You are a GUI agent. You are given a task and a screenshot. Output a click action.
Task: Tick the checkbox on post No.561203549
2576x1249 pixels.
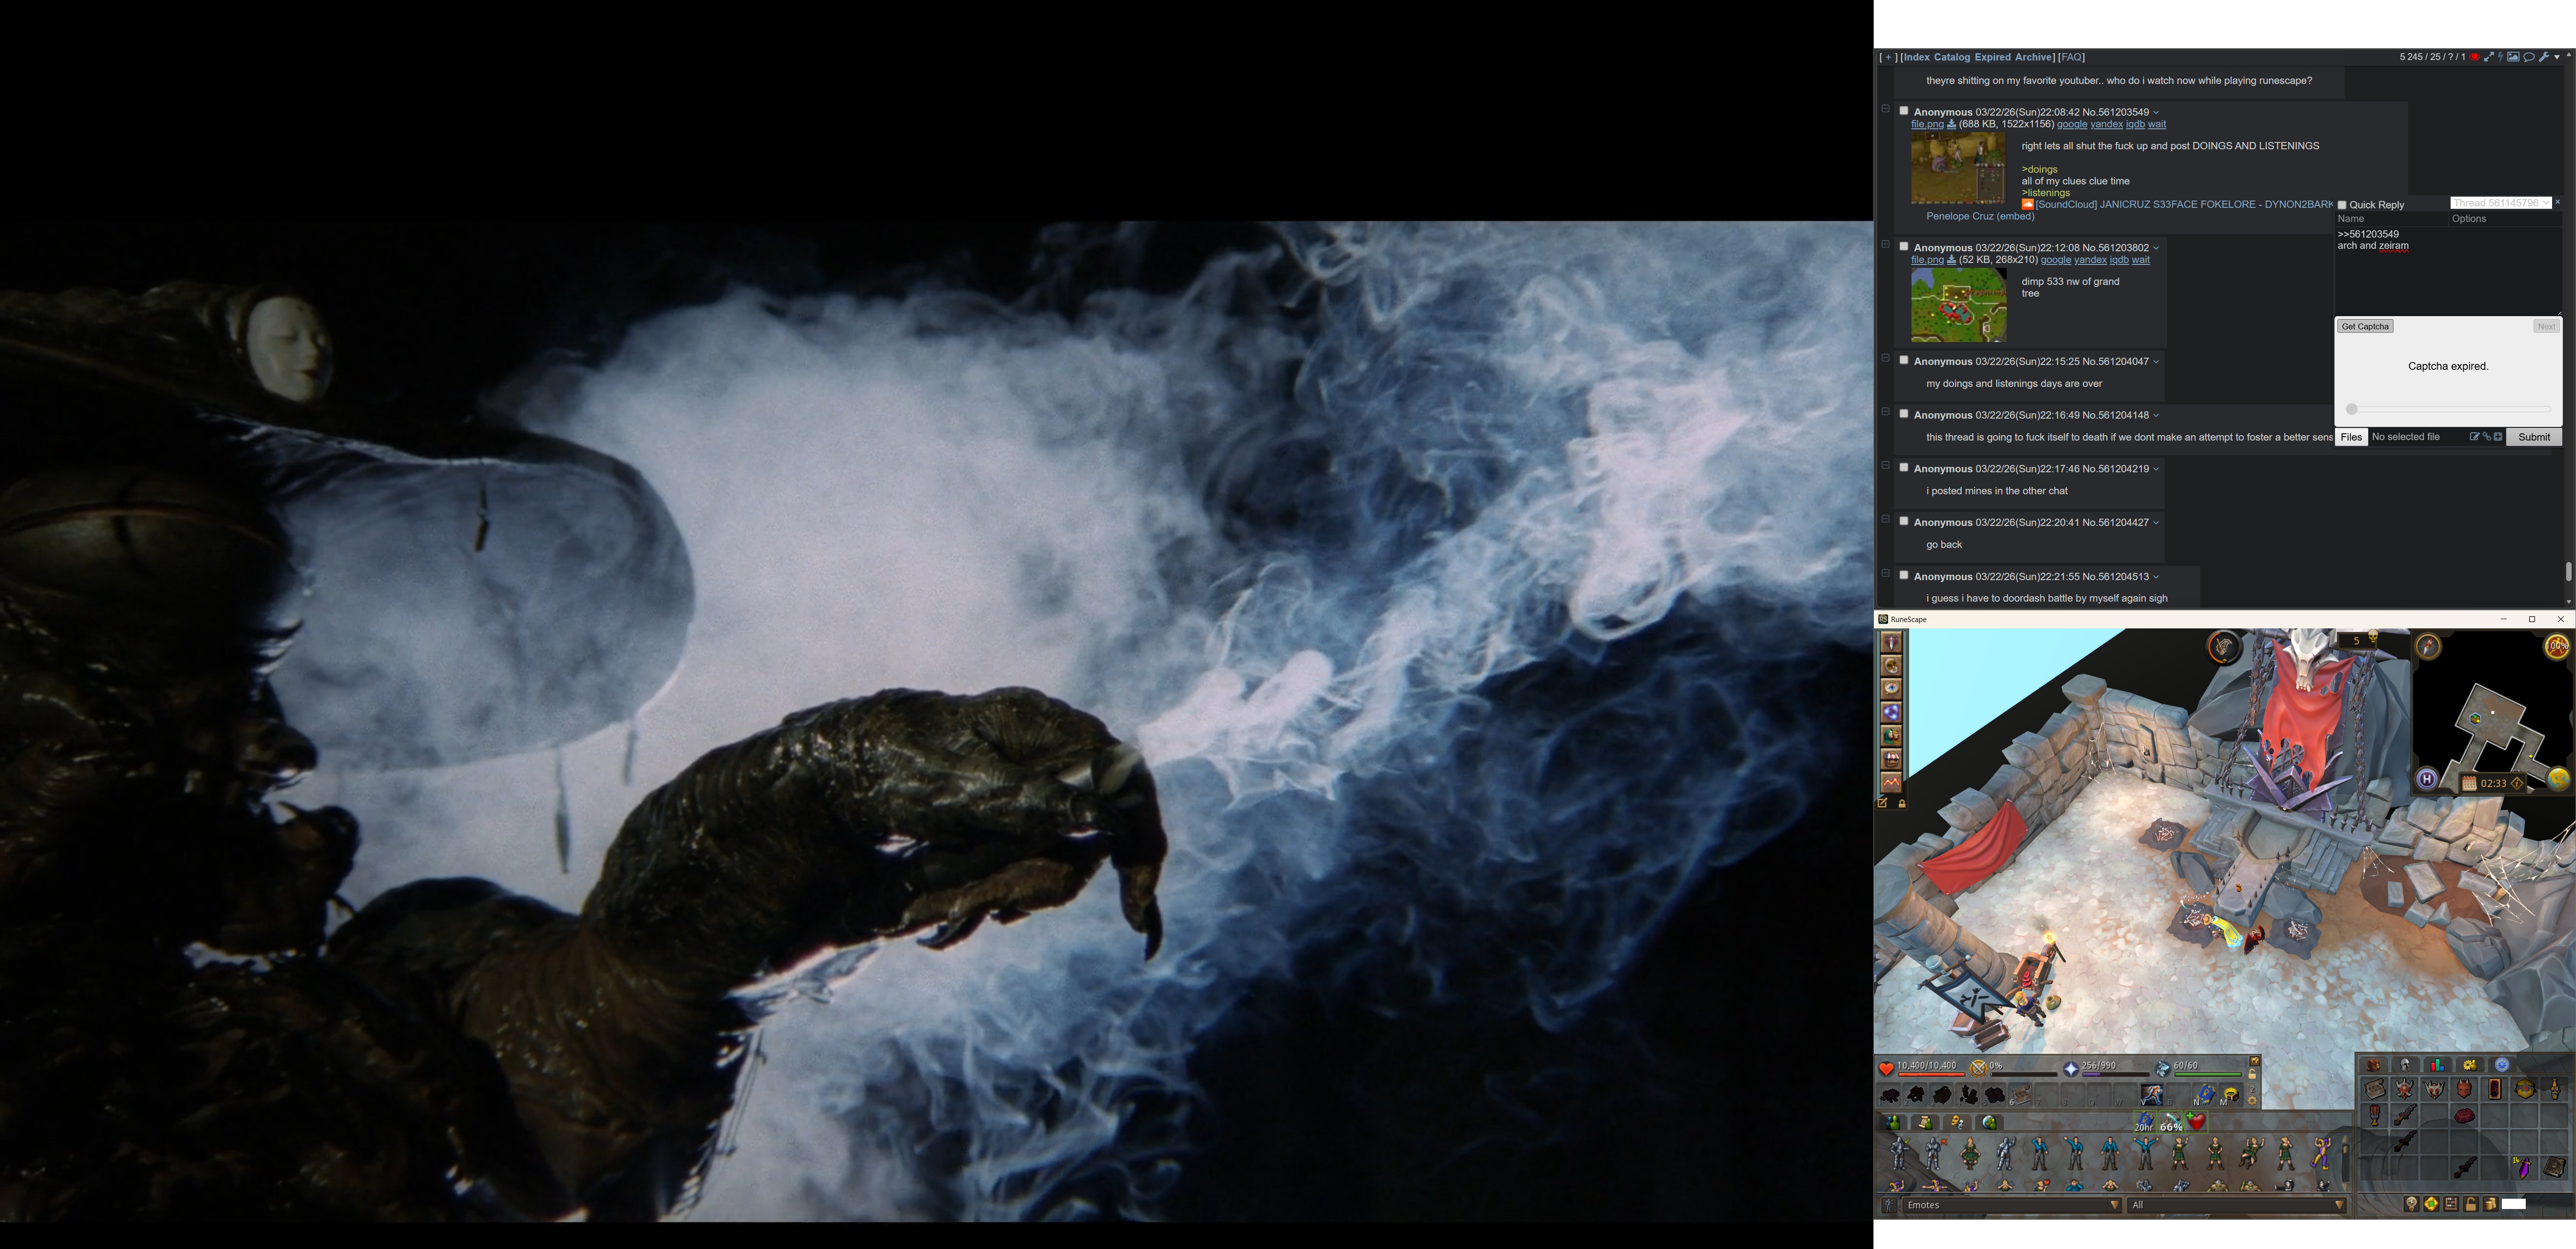tap(1904, 111)
